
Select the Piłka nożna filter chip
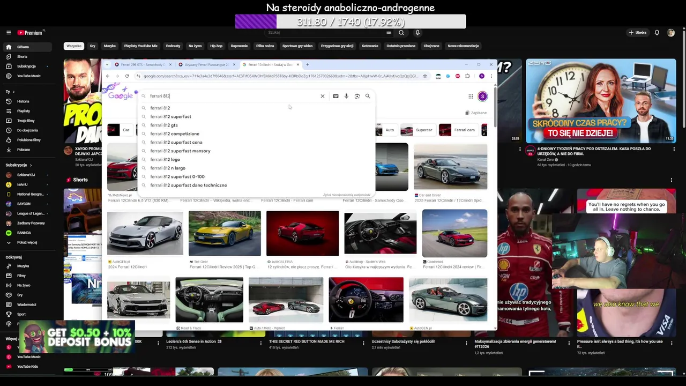coord(265,46)
